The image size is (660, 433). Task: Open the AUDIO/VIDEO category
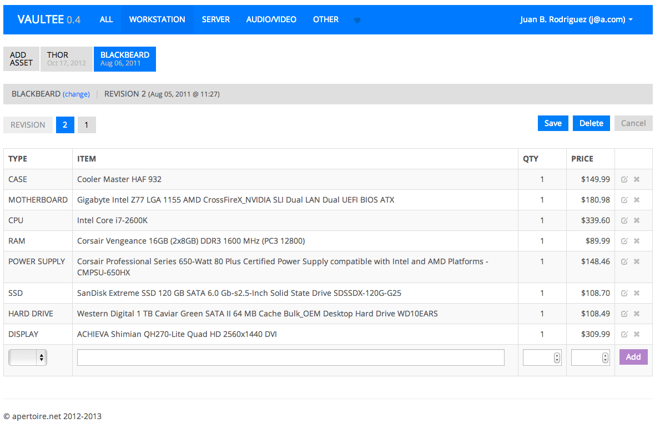pos(271,19)
